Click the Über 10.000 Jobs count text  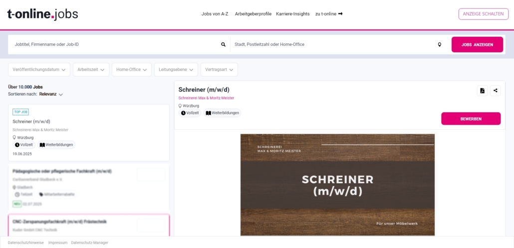tap(25, 87)
